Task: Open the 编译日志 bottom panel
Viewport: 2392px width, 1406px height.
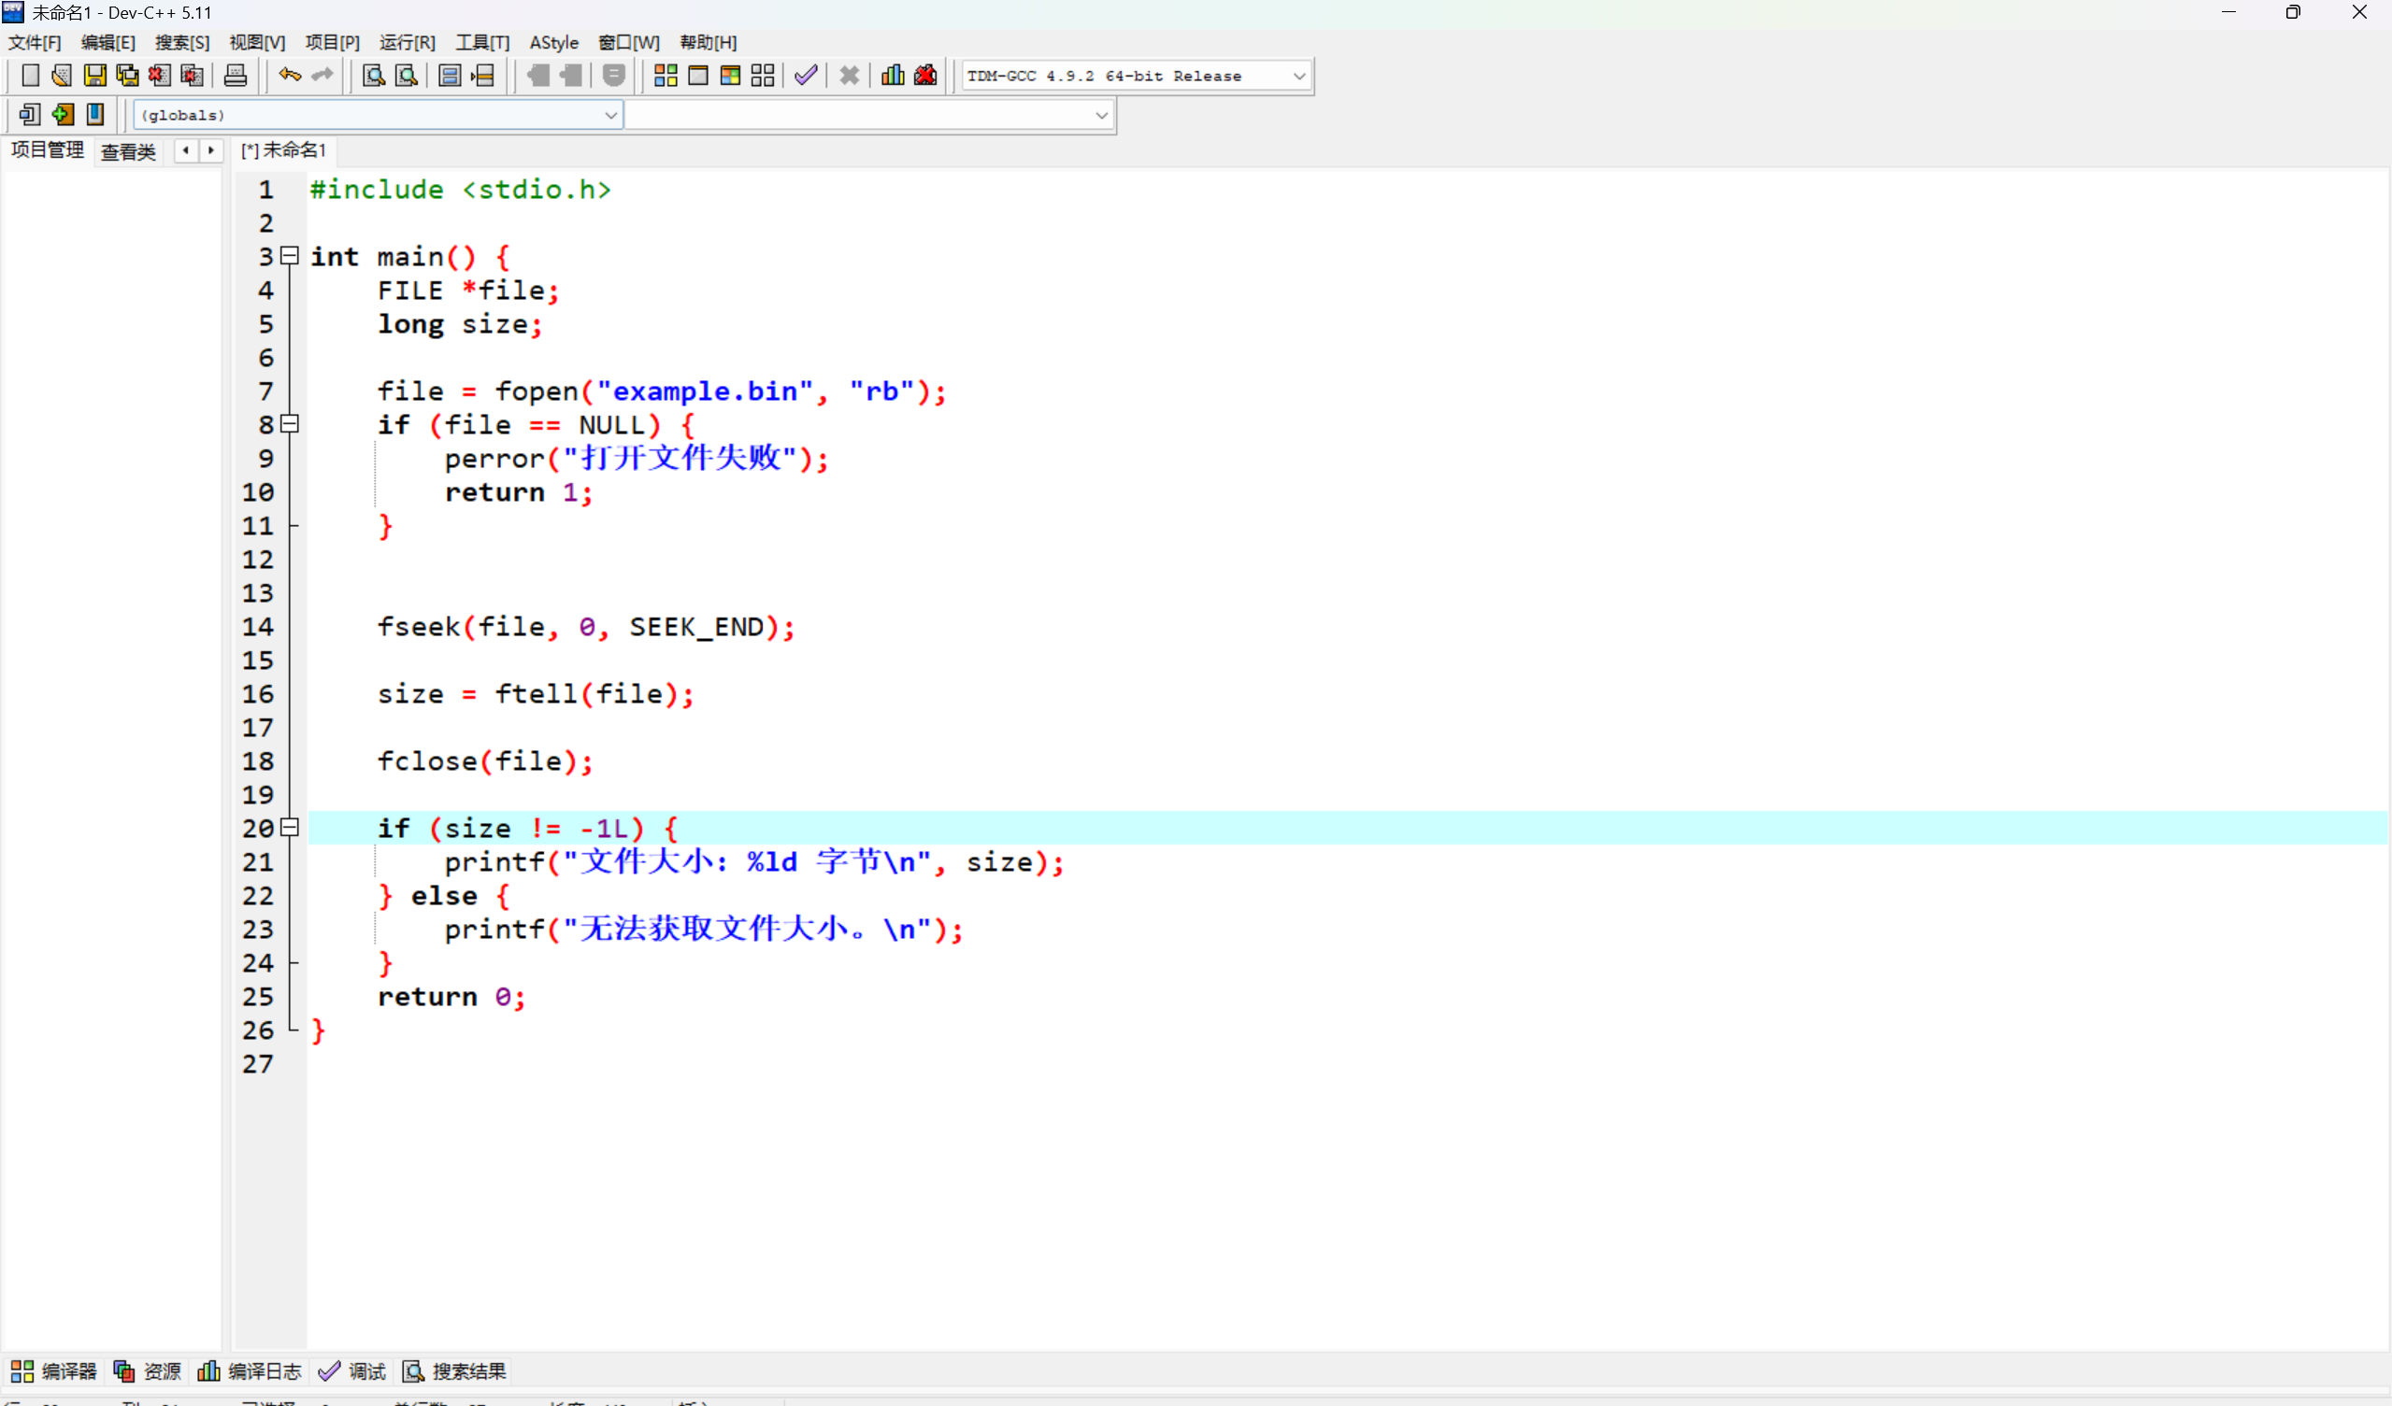Action: [250, 1370]
